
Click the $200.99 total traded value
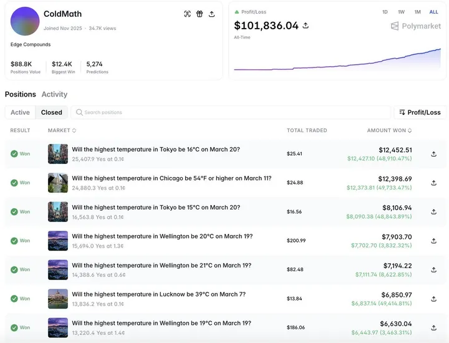point(296,241)
